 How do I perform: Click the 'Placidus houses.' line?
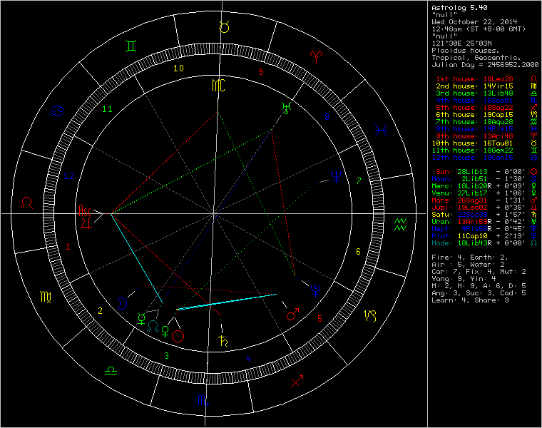point(466,51)
